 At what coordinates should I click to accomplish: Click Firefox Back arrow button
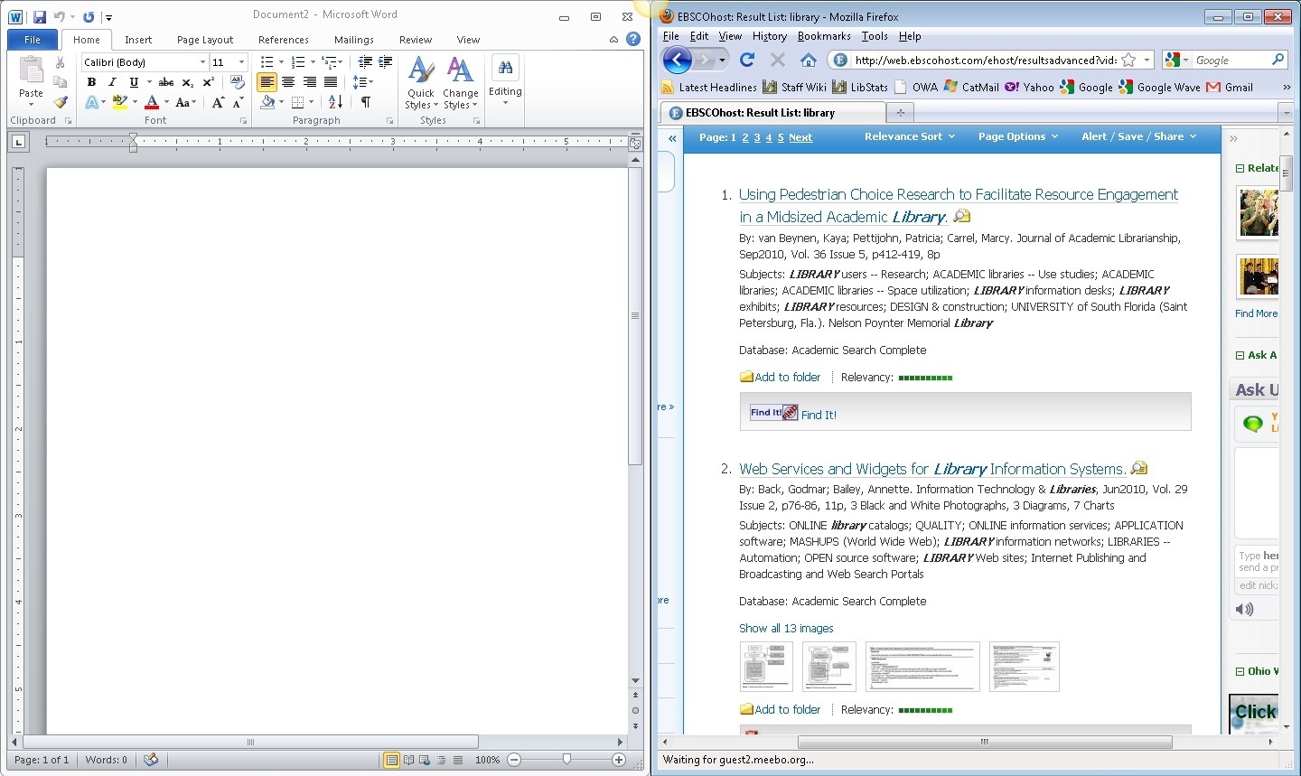click(x=678, y=60)
